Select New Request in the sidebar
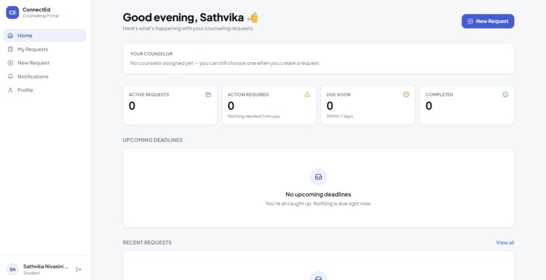546x280 pixels. coord(45,63)
